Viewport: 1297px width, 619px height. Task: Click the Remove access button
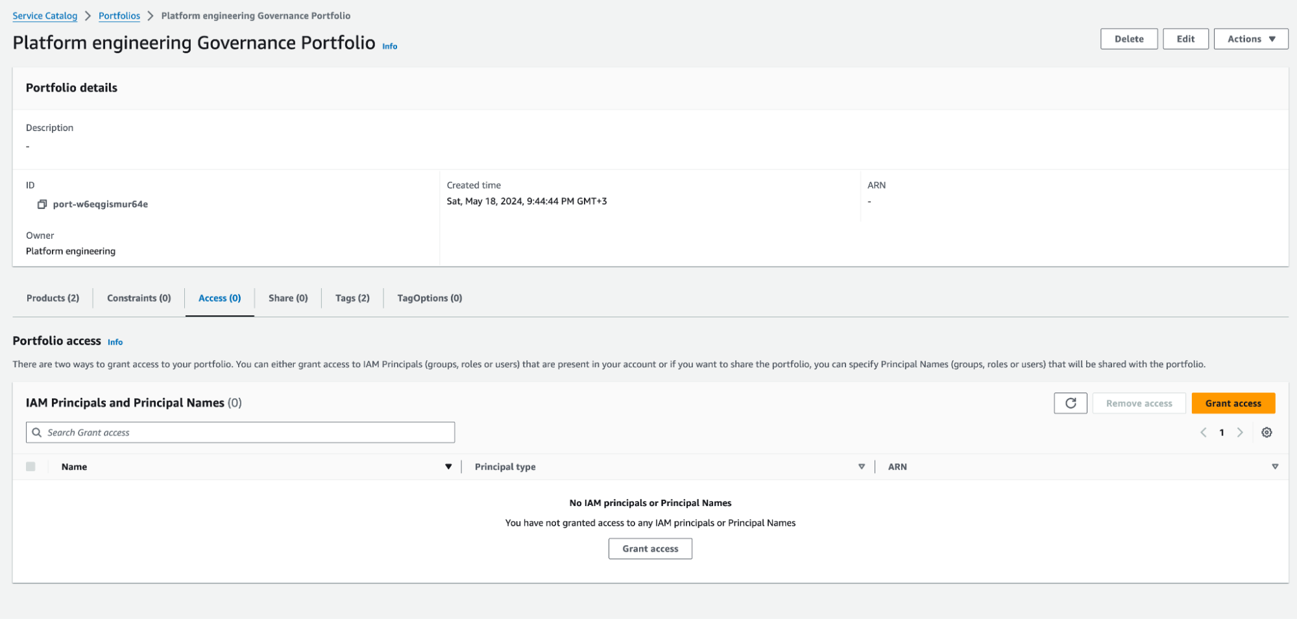pyautogui.click(x=1139, y=403)
